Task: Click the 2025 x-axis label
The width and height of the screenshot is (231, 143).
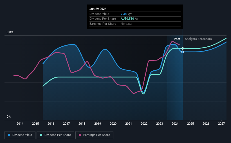Action: pos(190,124)
